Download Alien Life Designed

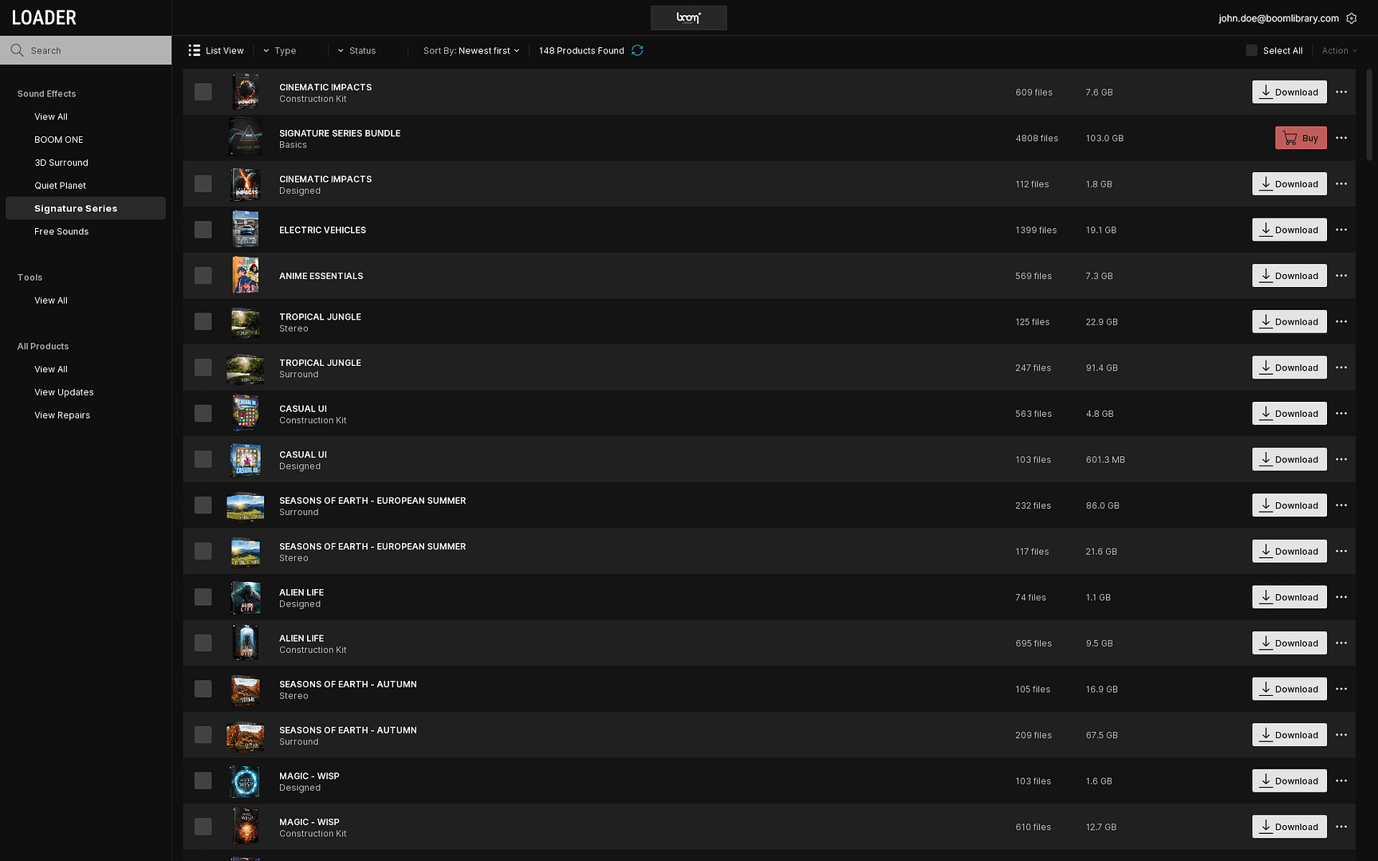pos(1289,597)
